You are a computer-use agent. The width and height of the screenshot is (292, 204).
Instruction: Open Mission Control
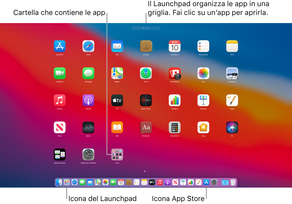point(59,154)
